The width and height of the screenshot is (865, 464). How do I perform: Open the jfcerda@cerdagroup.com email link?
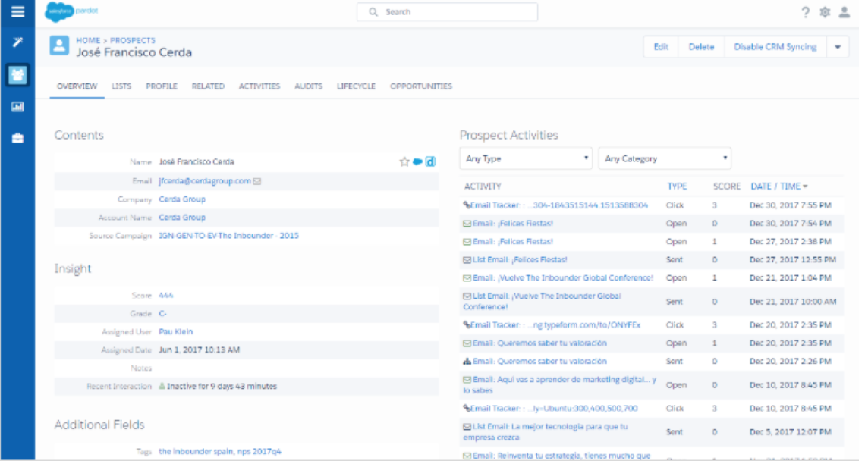(204, 181)
